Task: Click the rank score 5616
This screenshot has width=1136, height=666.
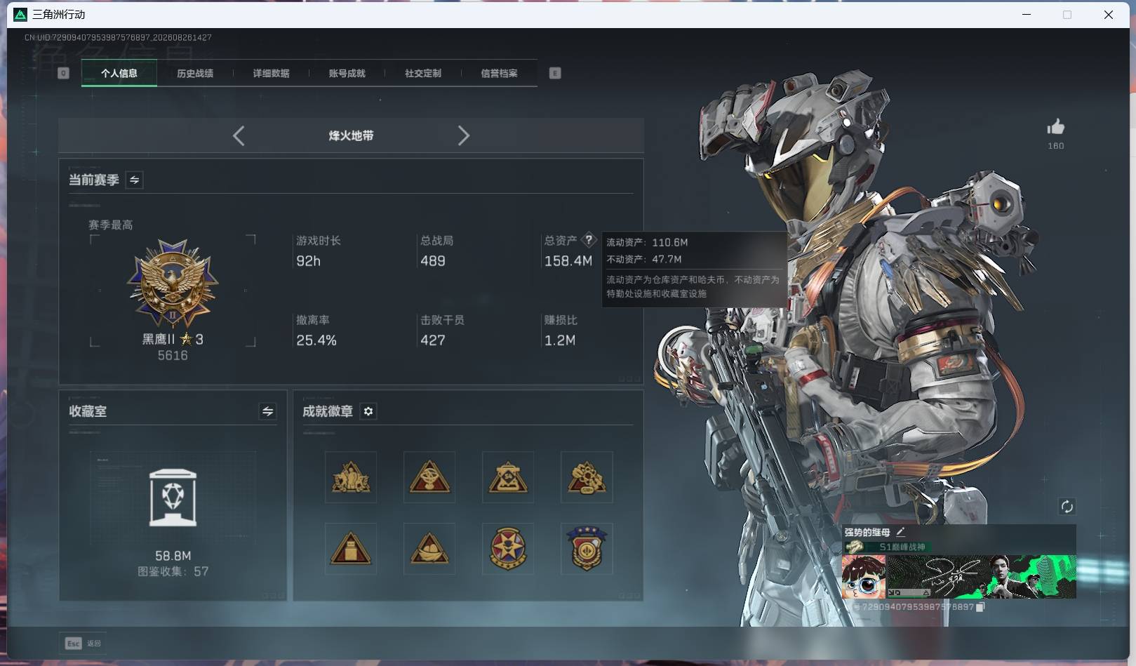Action: (173, 355)
